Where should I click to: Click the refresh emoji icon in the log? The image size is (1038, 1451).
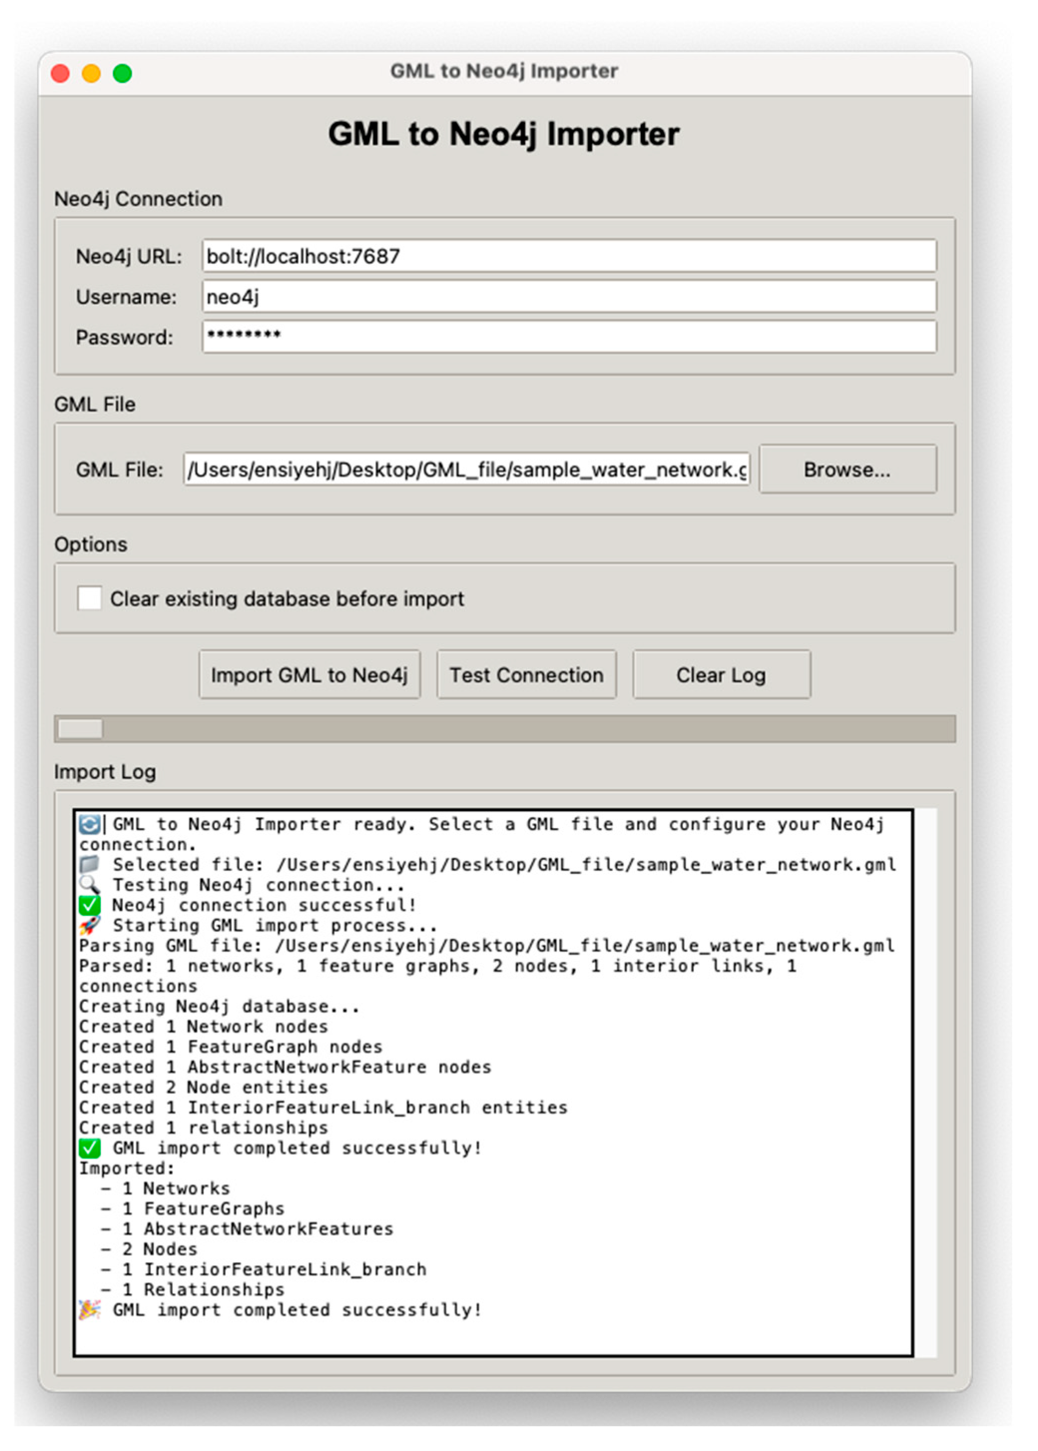click(x=89, y=825)
